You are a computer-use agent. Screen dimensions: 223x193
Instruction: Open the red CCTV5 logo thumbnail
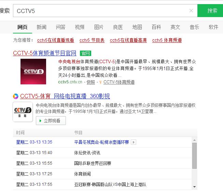(x=33, y=71)
